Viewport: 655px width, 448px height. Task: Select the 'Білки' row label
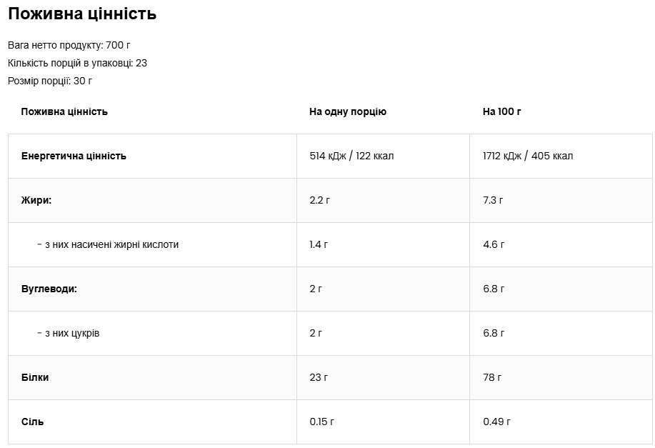[35, 377]
